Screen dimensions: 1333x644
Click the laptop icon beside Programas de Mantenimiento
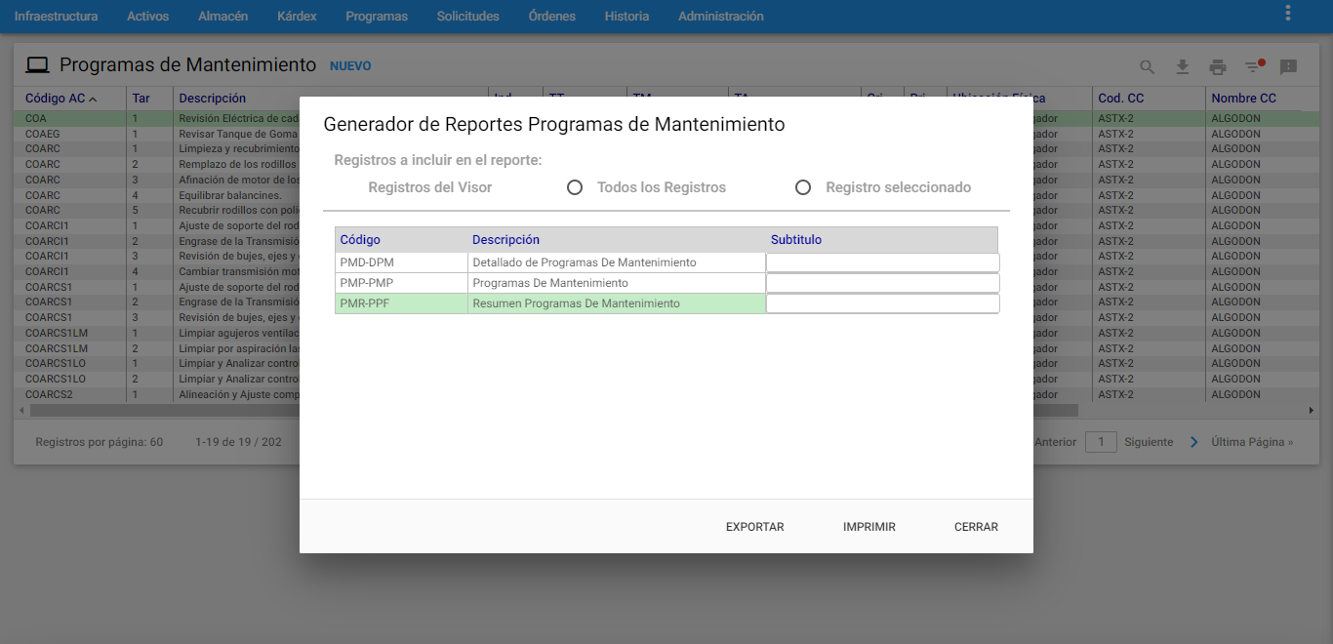pyautogui.click(x=37, y=65)
